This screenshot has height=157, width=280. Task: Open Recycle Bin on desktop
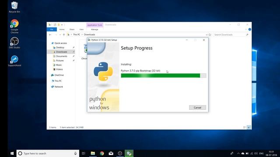(14, 7)
